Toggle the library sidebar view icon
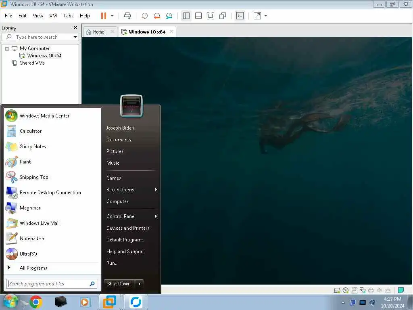This screenshot has width=413, height=310. coord(186,16)
